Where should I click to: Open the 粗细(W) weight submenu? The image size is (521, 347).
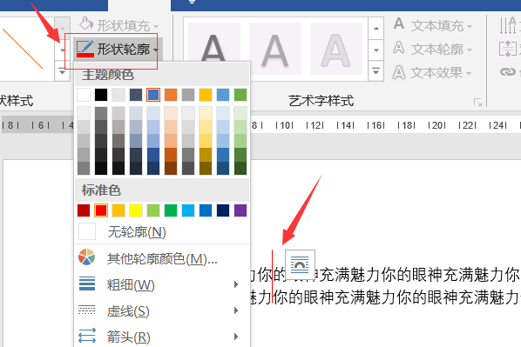pyautogui.click(x=162, y=284)
